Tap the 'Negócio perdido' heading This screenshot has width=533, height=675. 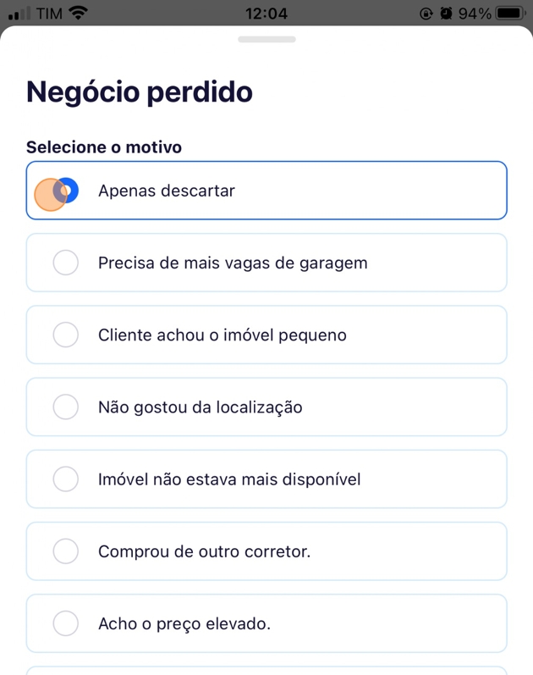[x=140, y=91]
